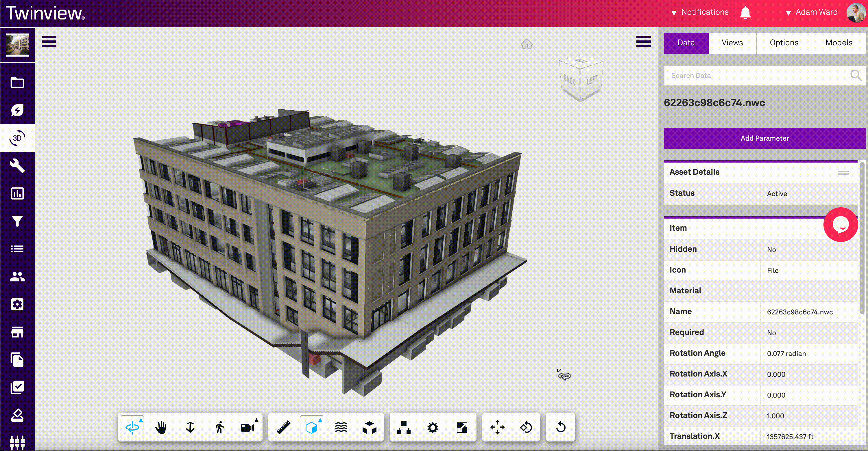Image resolution: width=868 pixels, height=451 pixels.
Task: Open the Model Browser hierarchy icon
Action: [x=404, y=427]
